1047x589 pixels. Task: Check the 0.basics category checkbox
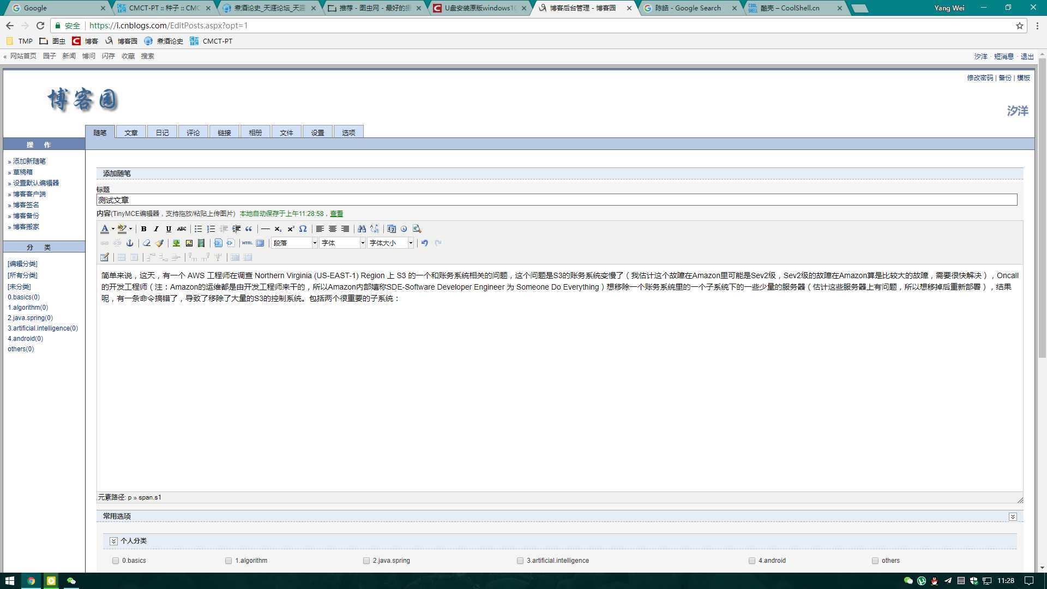[116, 561]
